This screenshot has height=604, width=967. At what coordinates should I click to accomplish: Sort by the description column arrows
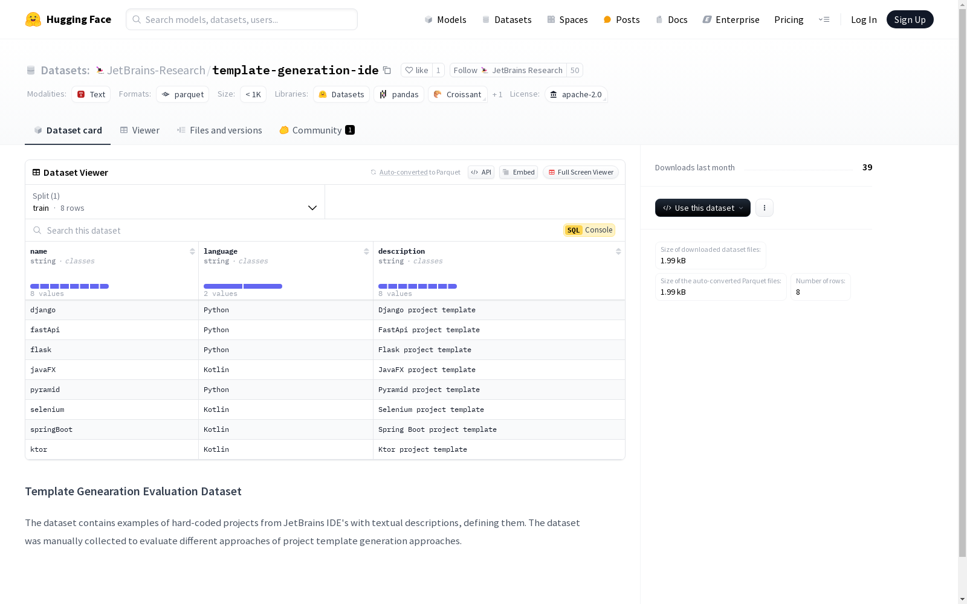pos(618,251)
